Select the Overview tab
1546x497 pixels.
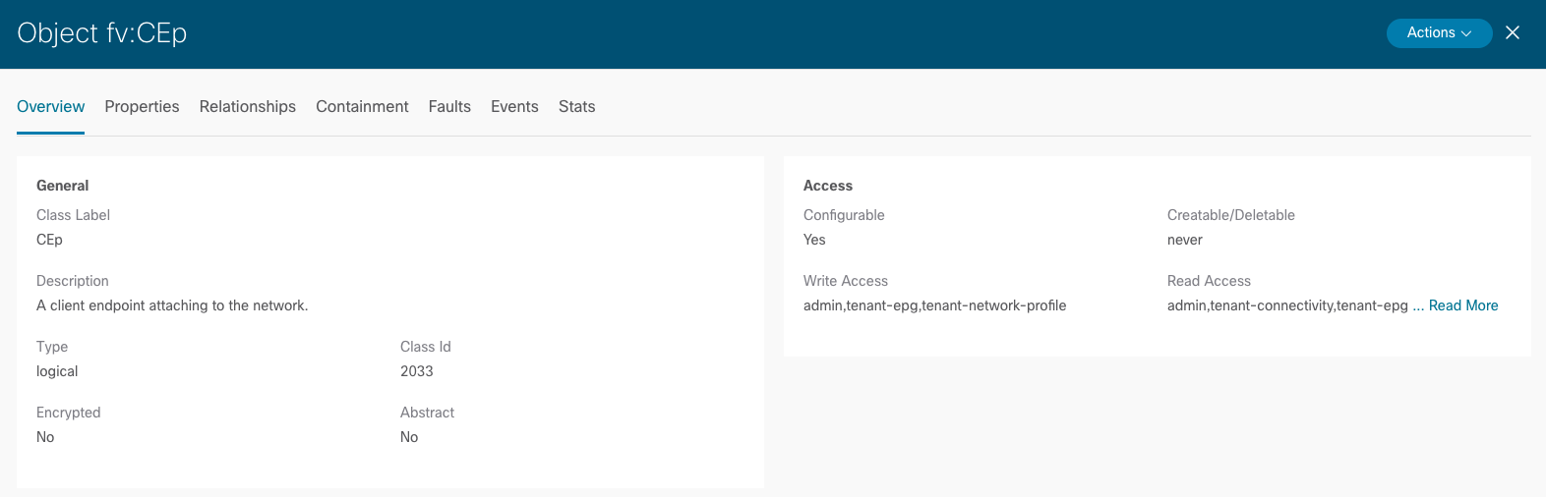point(50,106)
